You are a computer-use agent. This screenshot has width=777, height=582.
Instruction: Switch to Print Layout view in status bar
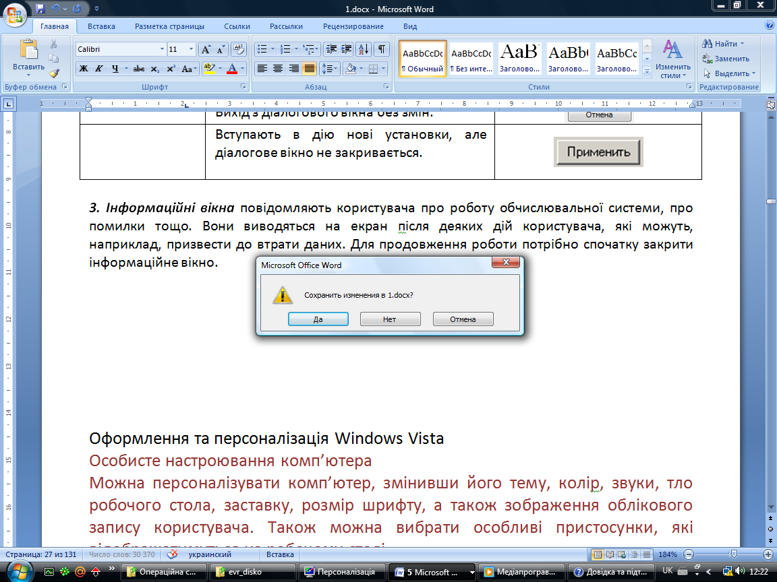(598, 554)
